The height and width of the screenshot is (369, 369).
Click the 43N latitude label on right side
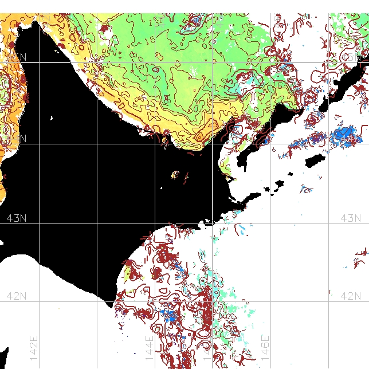[x=351, y=218]
